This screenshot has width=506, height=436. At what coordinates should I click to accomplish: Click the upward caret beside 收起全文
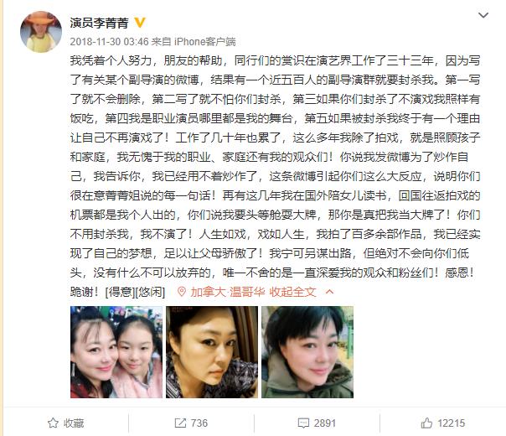click(329, 292)
